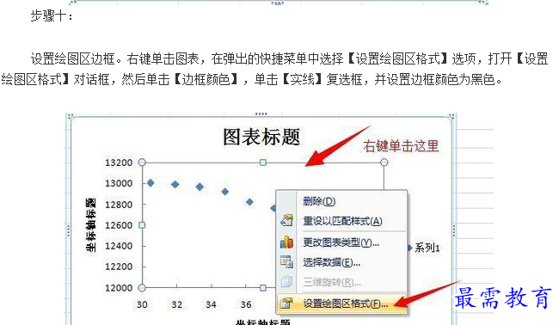Click y-axis label 12000
This screenshot has width=559, height=325.
[119, 288]
